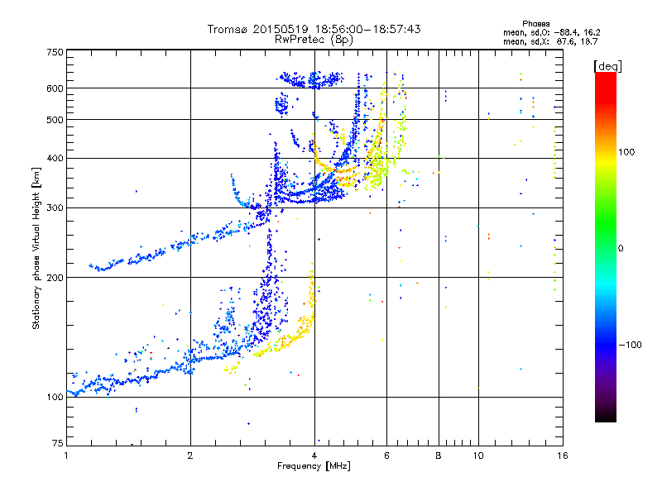
Task: Click the '500' y-axis tick label
Action: 55,120
